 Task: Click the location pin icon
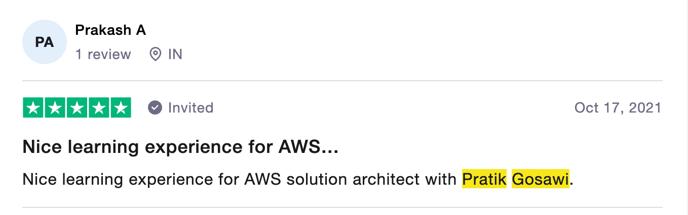[156, 54]
